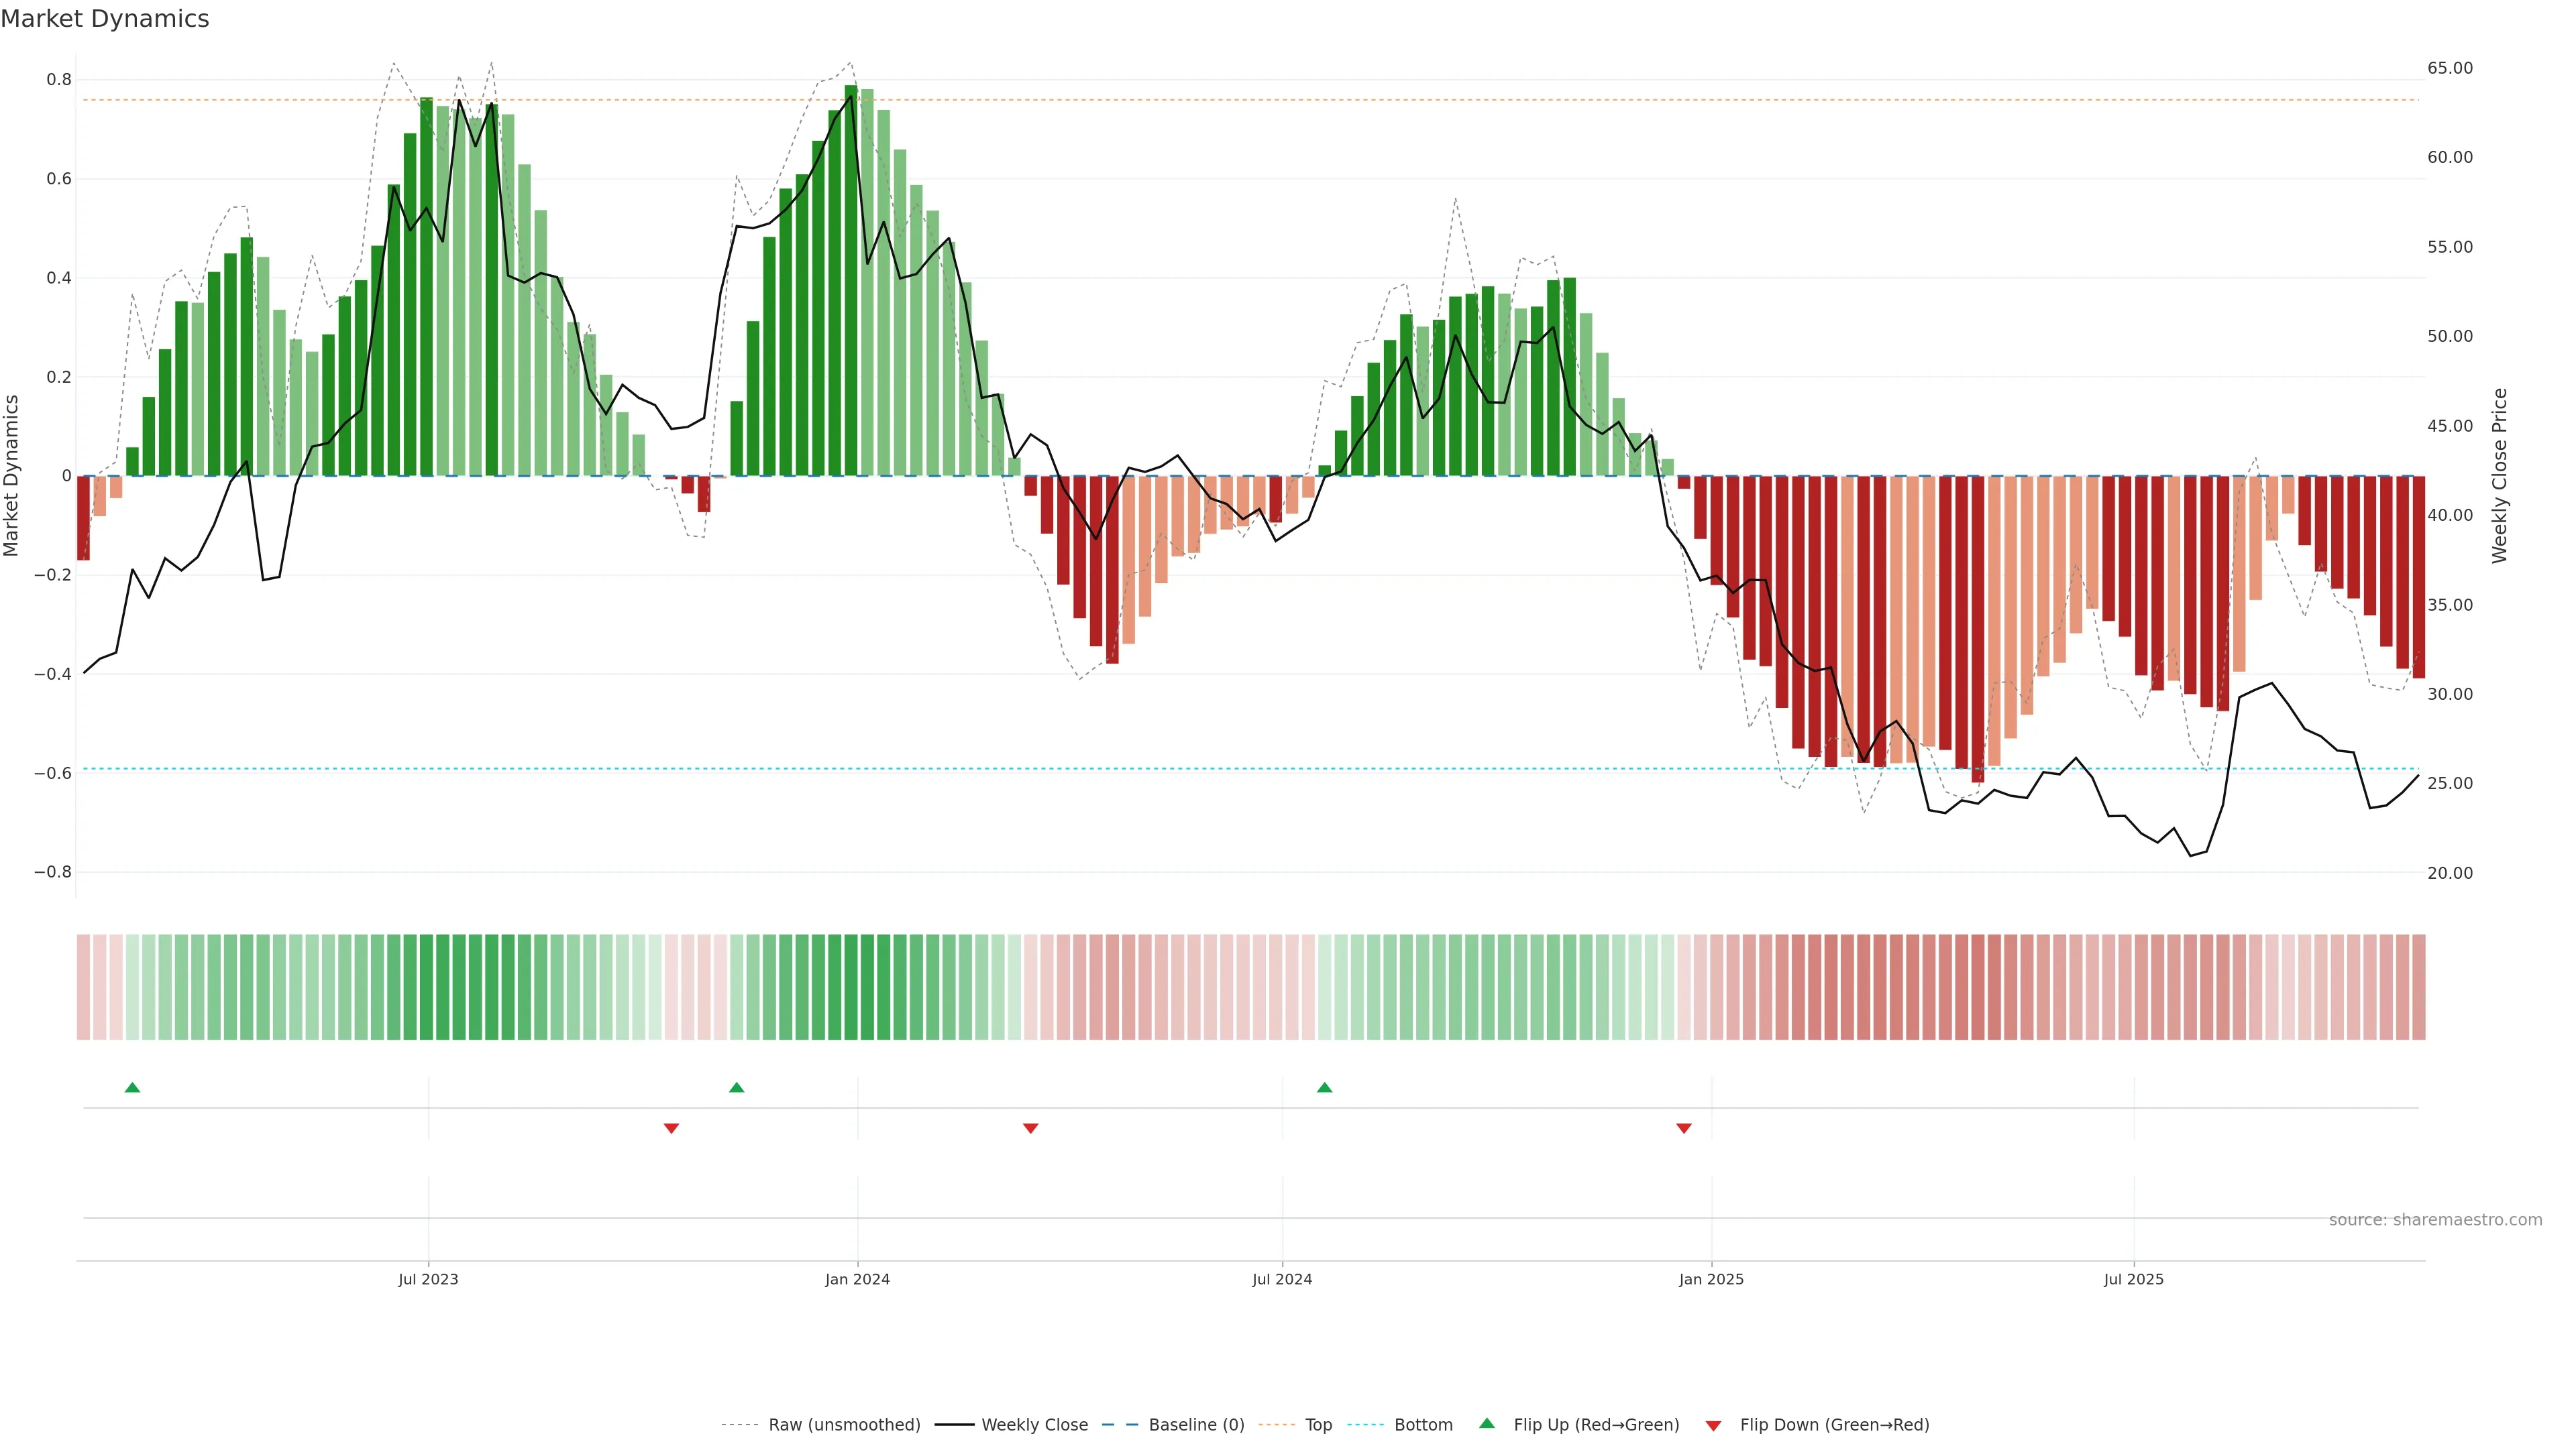The image size is (2576, 1448).
Task: Click the red flip-down marker after Jan 2024
Action: point(1031,1128)
